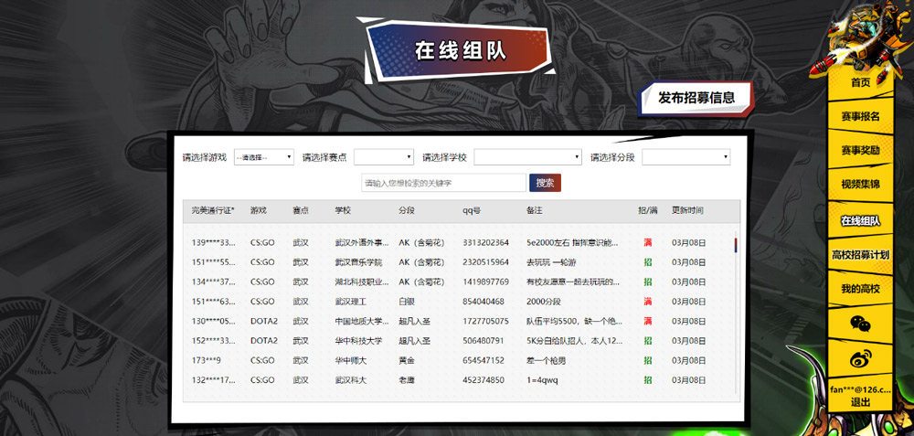Click QQ number 1419897769
This screenshot has height=436, width=914.
485,282
